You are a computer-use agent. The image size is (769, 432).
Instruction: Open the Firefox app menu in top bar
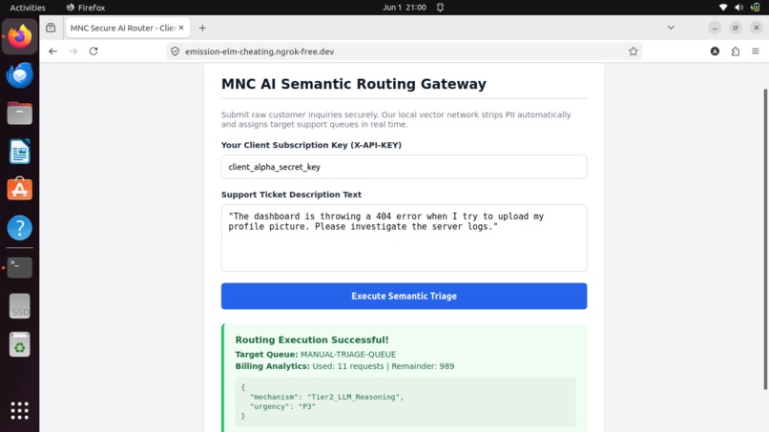tap(86, 8)
